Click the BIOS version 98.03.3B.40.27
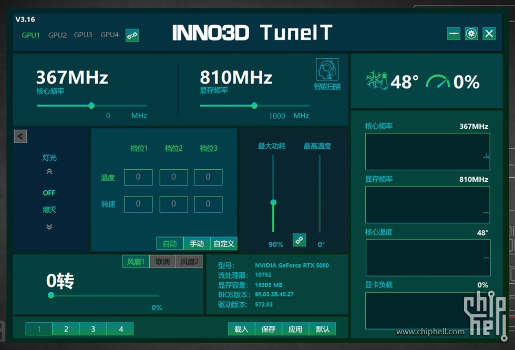Image resolution: width=515 pixels, height=350 pixels. tap(274, 294)
